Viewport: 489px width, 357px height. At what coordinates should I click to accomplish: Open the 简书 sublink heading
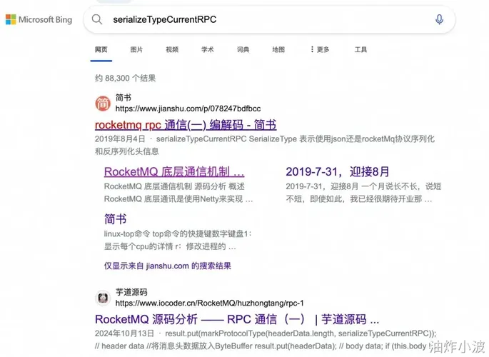[116, 219]
